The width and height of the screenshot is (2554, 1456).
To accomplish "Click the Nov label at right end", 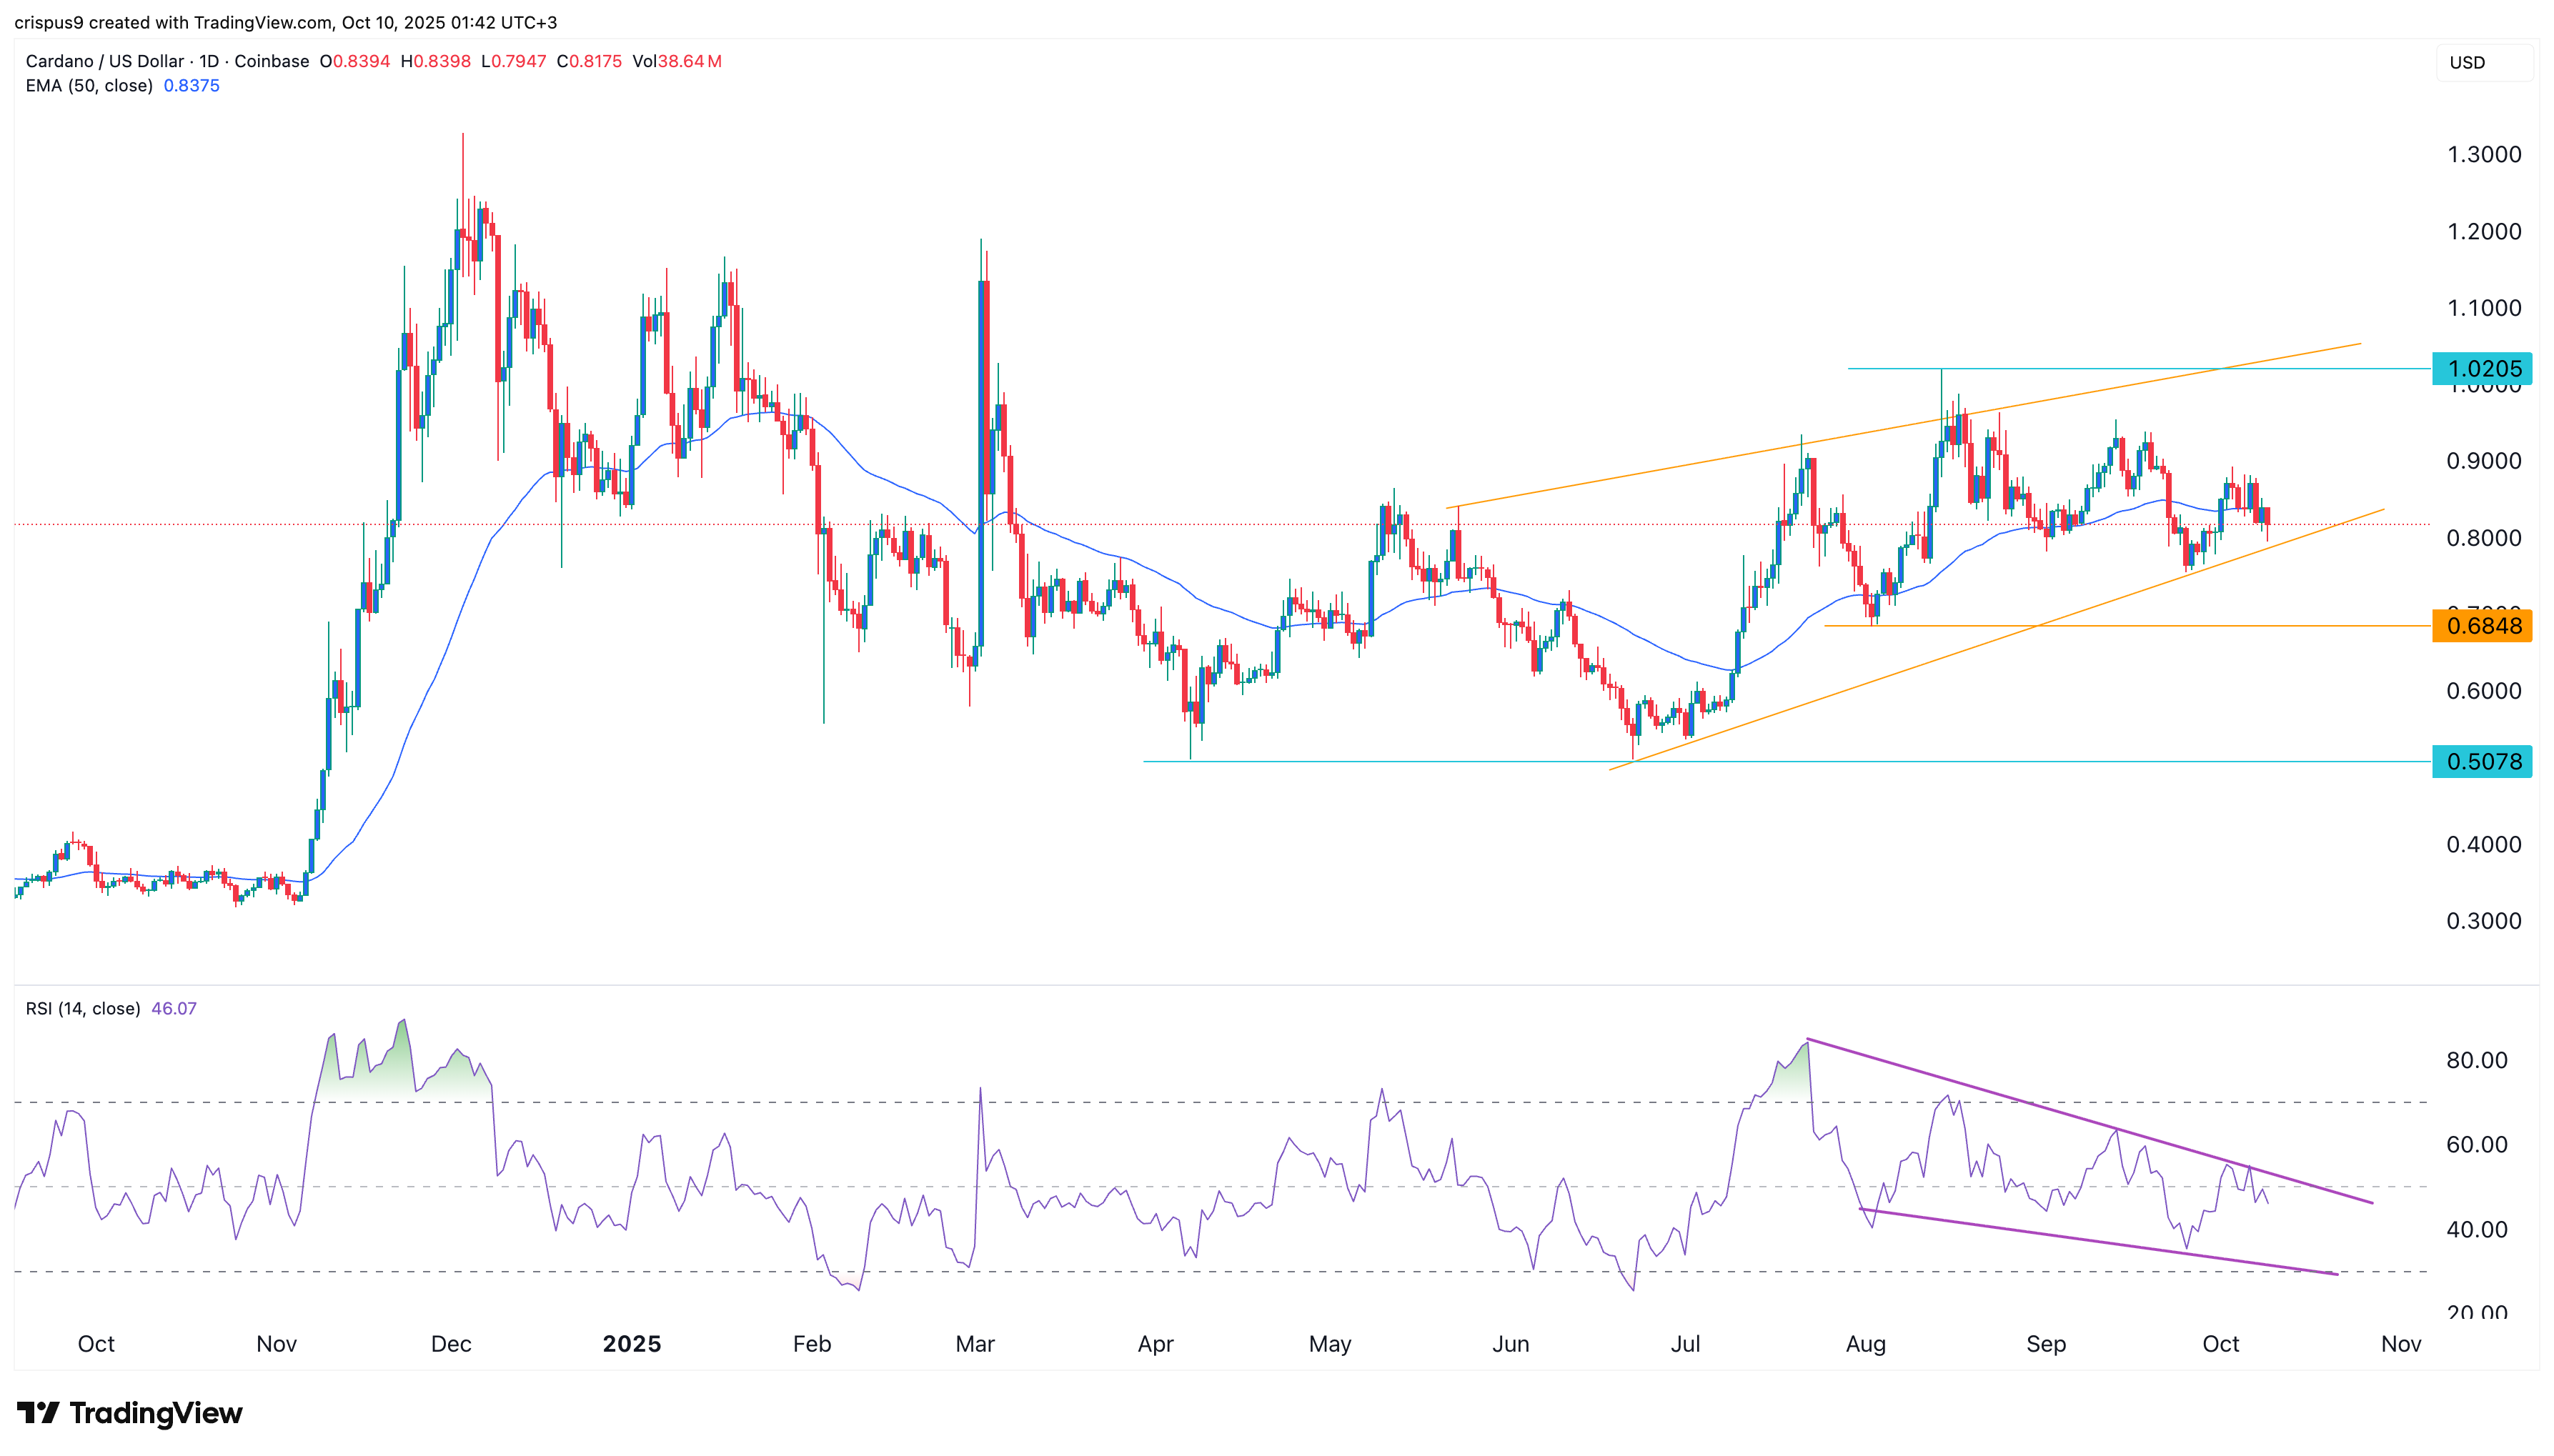I will click(2400, 1344).
